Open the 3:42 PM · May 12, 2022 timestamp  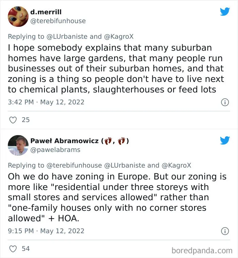click(x=46, y=102)
